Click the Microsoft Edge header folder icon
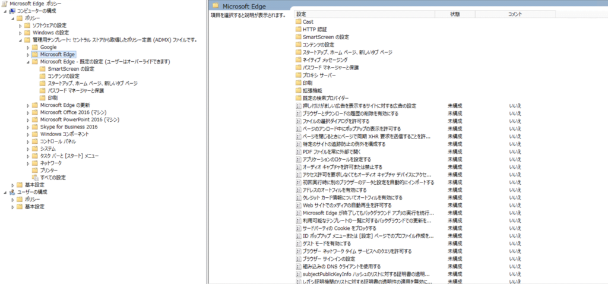 (216, 6)
